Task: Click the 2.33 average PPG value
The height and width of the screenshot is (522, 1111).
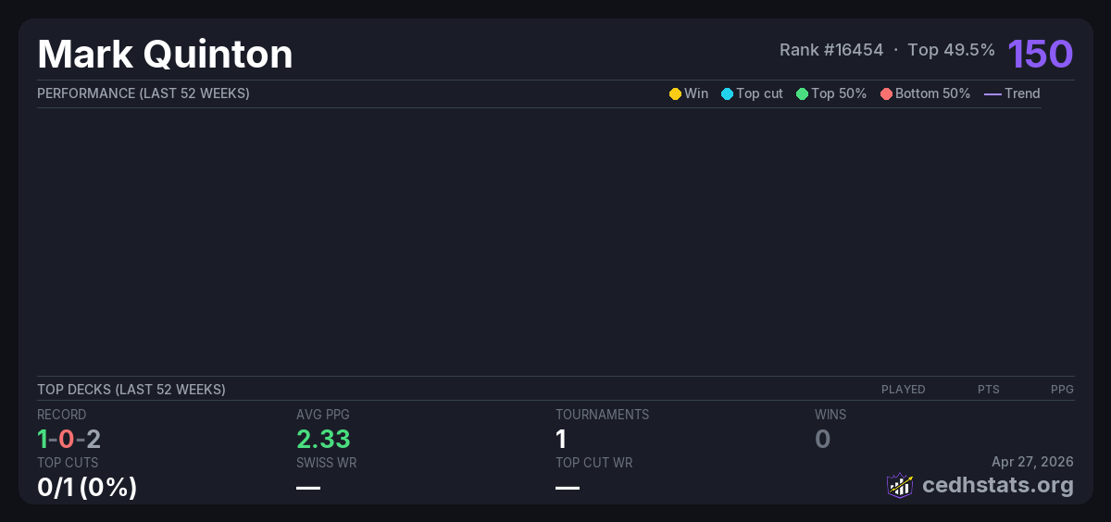Action: [323, 439]
